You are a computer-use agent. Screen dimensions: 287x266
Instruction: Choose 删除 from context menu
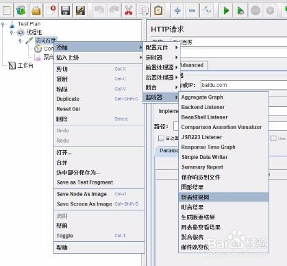click(99, 119)
